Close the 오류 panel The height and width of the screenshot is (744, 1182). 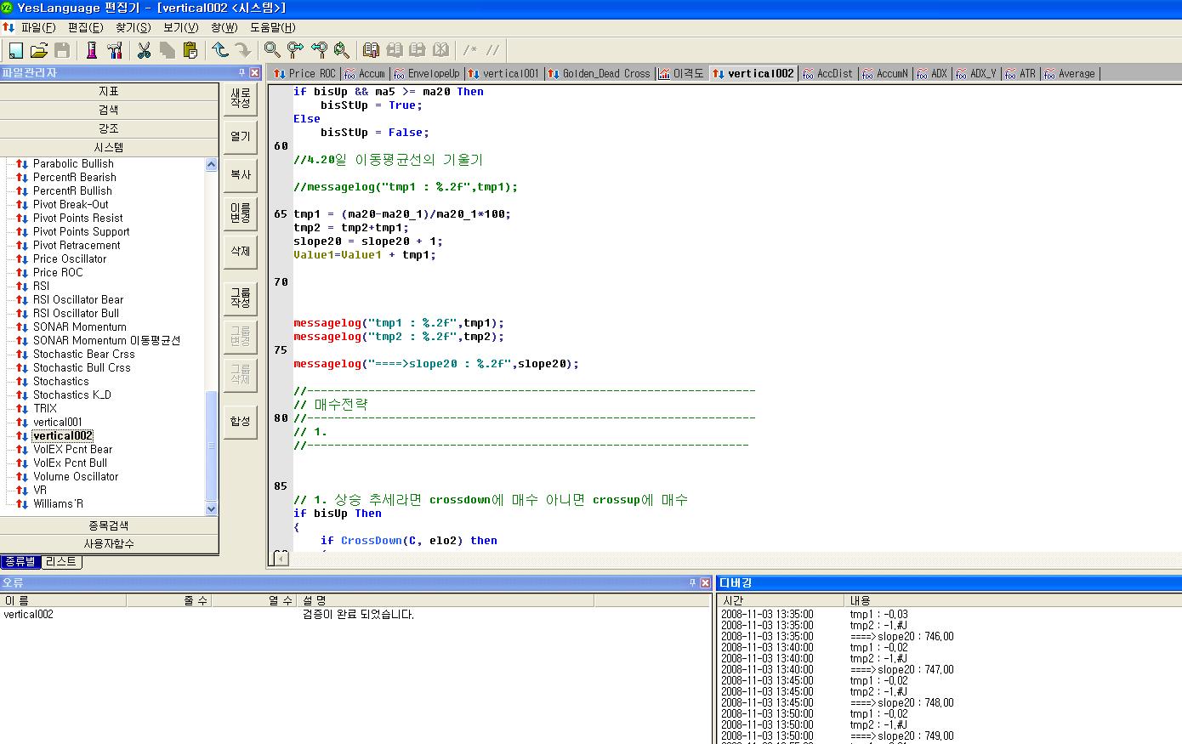705,582
